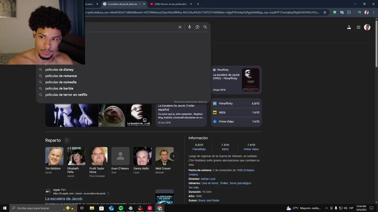Open Task View in the taskbar

point(82,208)
